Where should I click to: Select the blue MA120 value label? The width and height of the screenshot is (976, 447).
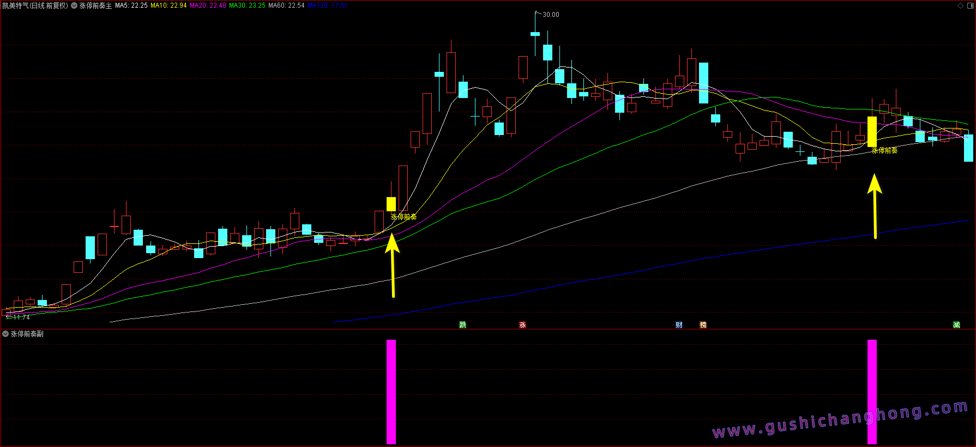coord(327,5)
